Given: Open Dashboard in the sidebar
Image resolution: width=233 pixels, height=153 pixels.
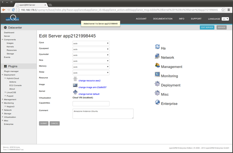Looking at the screenshot, I should coord(9,33).
